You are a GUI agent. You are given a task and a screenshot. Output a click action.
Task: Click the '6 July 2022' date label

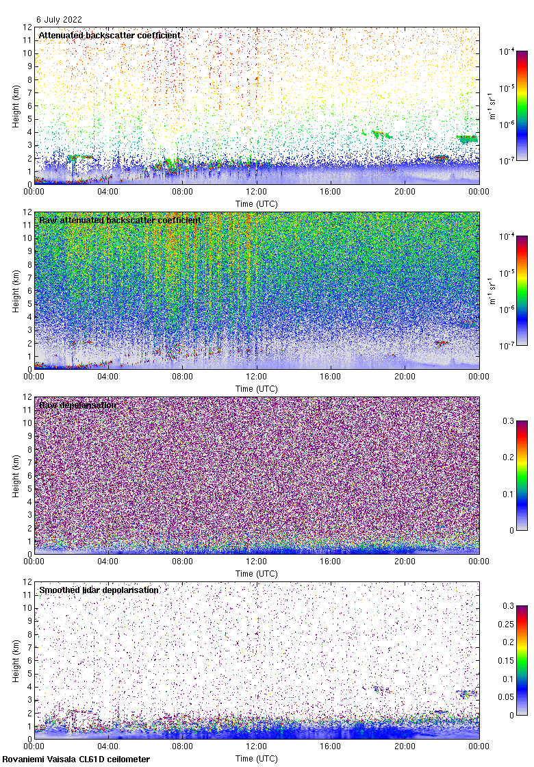(x=59, y=20)
